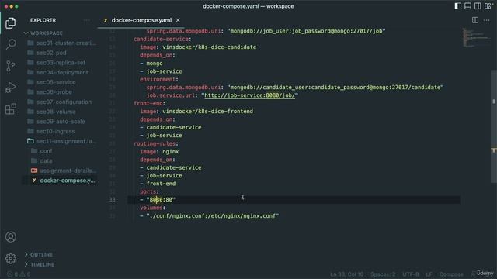This screenshot has height=279, width=497.
Task: Open the assignment-details file
Action: pyautogui.click(x=64, y=170)
